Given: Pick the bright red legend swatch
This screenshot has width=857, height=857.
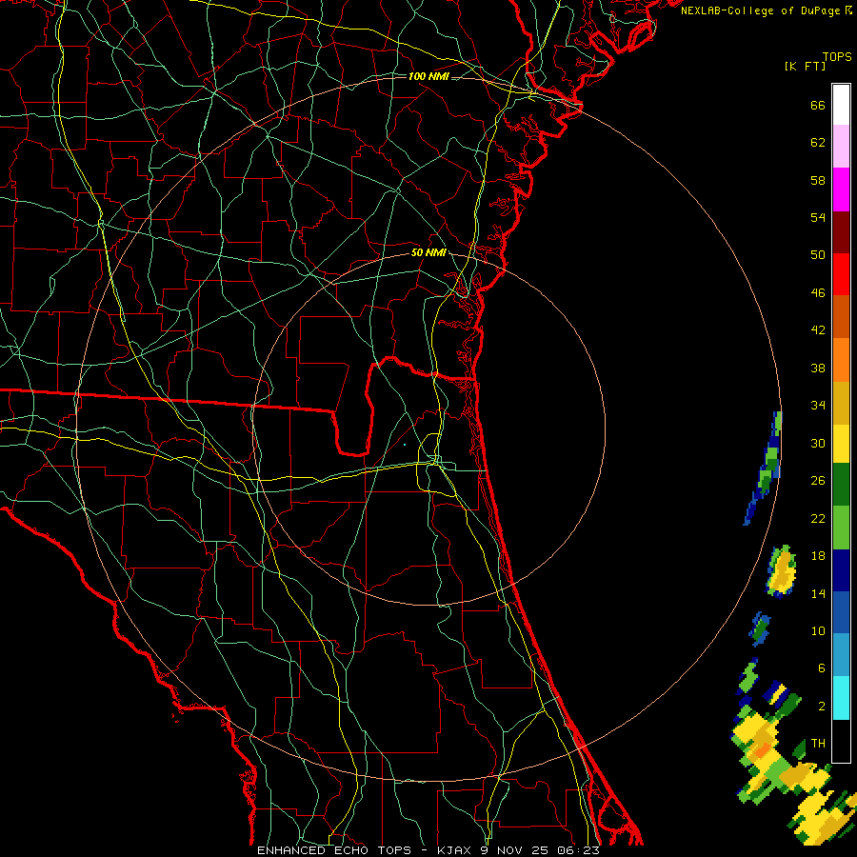Looking at the screenshot, I should coord(841,274).
